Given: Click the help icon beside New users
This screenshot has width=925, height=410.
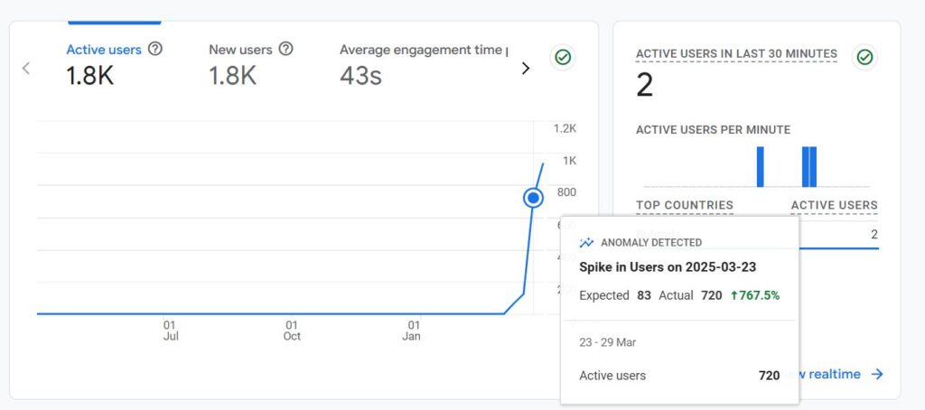Looking at the screenshot, I should point(286,49).
